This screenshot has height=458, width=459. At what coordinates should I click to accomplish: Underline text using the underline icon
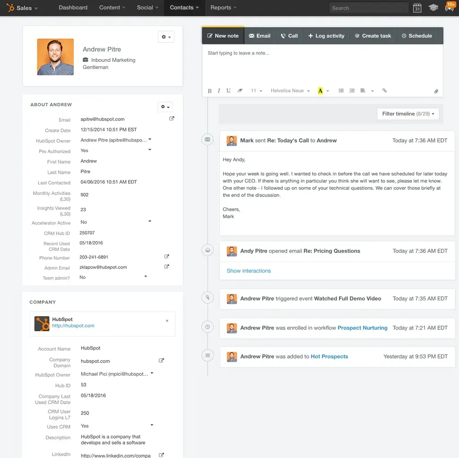(x=228, y=90)
